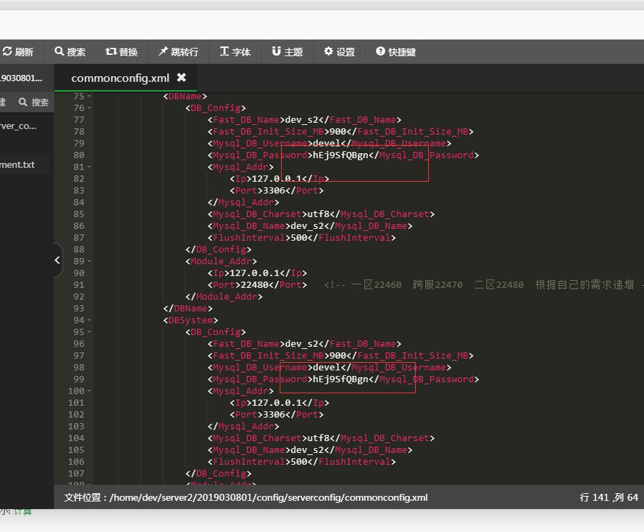The width and height of the screenshot is (644, 532).
Task: Close the commonconfig.xml tab
Action: point(181,77)
